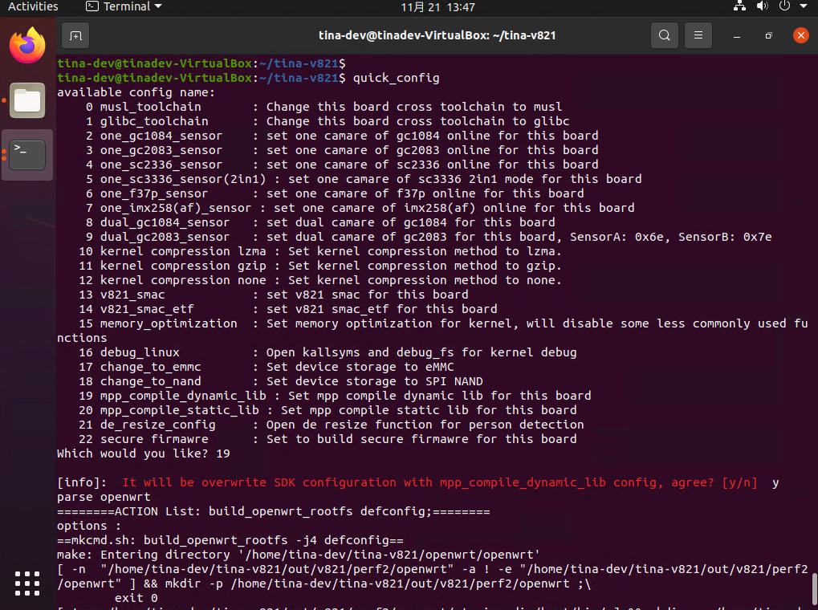This screenshot has width=818, height=610.
Task: Open the clock and calendar panel
Action: click(x=437, y=7)
